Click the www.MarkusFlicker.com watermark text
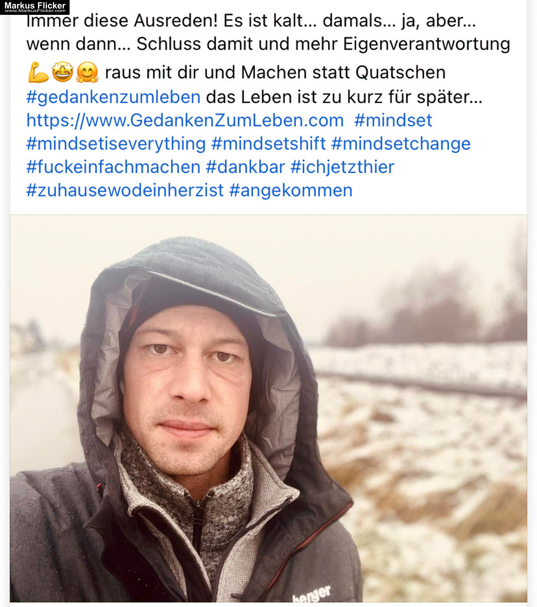537x607 pixels. [x=35, y=11]
